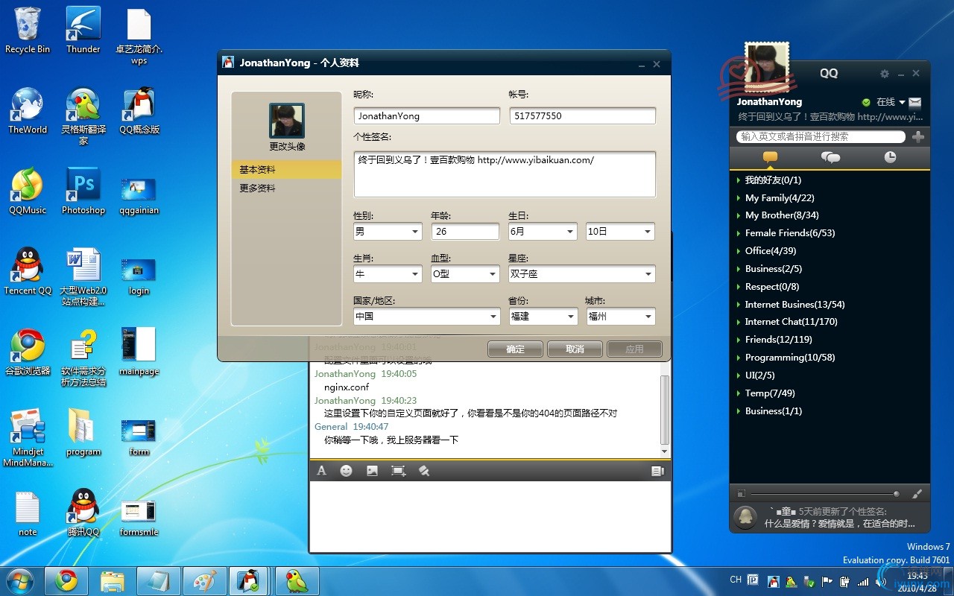954x596 pixels.
Task: Click the network signal icon in system tray
Action: pyautogui.click(x=863, y=582)
